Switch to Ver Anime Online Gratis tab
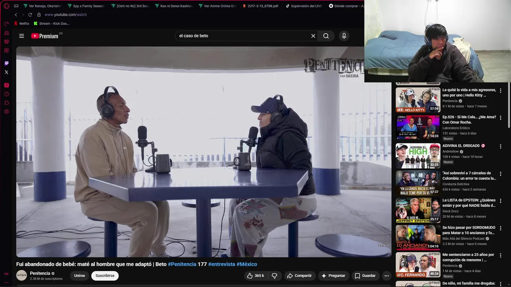 point(217,6)
